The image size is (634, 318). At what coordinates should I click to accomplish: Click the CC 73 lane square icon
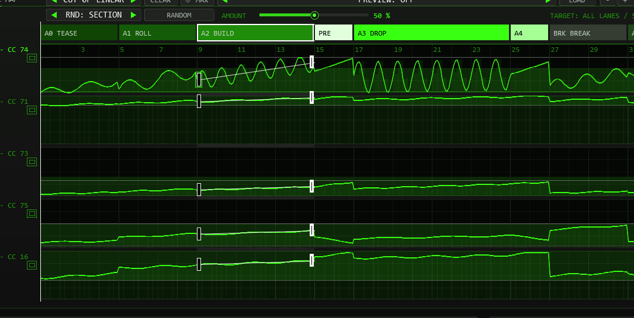(x=32, y=162)
